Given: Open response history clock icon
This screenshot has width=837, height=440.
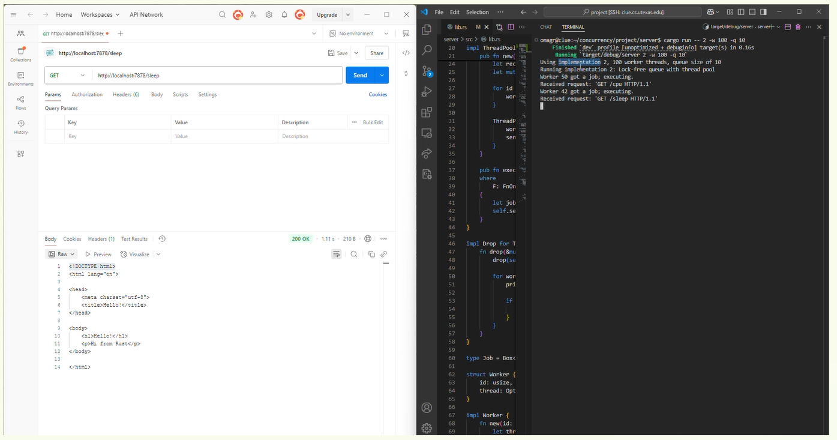Looking at the screenshot, I should 162,239.
